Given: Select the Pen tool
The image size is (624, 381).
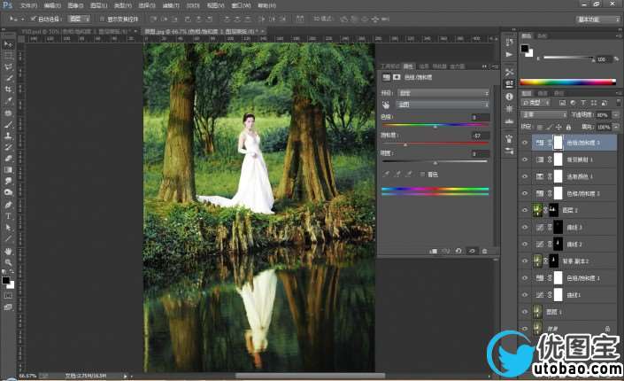Looking at the screenshot, I should [x=8, y=205].
